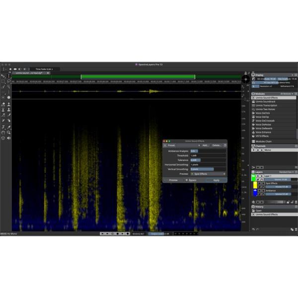
Task: Adjust Spot Effects layer volume slider
Action: 281,187
